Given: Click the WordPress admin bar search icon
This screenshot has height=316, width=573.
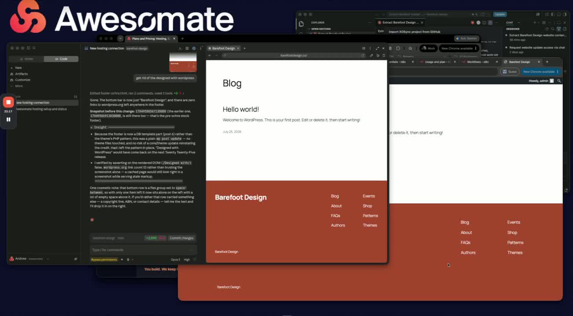Looking at the screenshot, I should 559,81.
